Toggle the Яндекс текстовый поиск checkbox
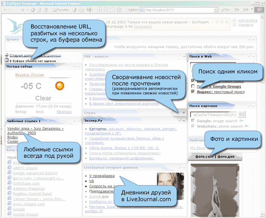Viewport: 266px width, 218px height. pos(193,92)
